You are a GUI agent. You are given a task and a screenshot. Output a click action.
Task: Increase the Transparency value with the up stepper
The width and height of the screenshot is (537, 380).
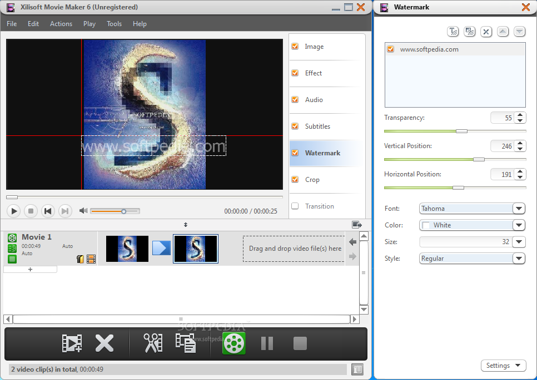click(520, 115)
